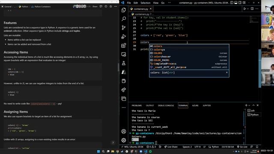Image resolution: width=274 pixels, height=154 pixels.
Task: Expand the run button dropdown arrow
Action: [x=248, y=9]
